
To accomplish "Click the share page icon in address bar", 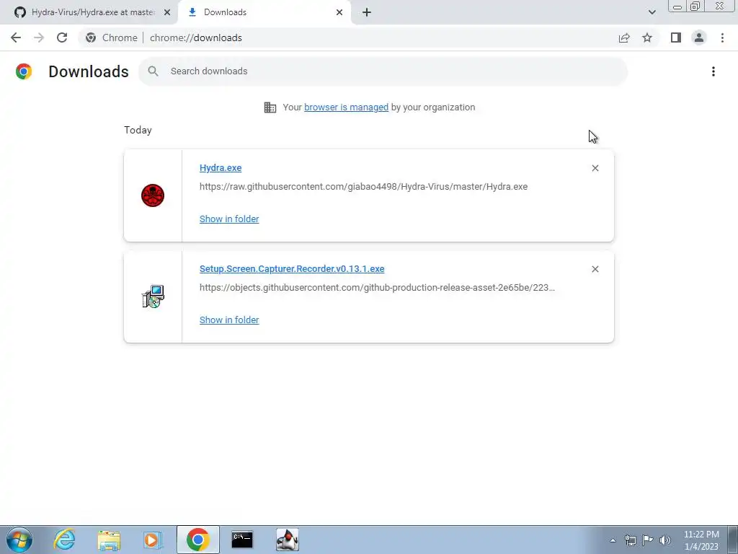I will [x=624, y=38].
